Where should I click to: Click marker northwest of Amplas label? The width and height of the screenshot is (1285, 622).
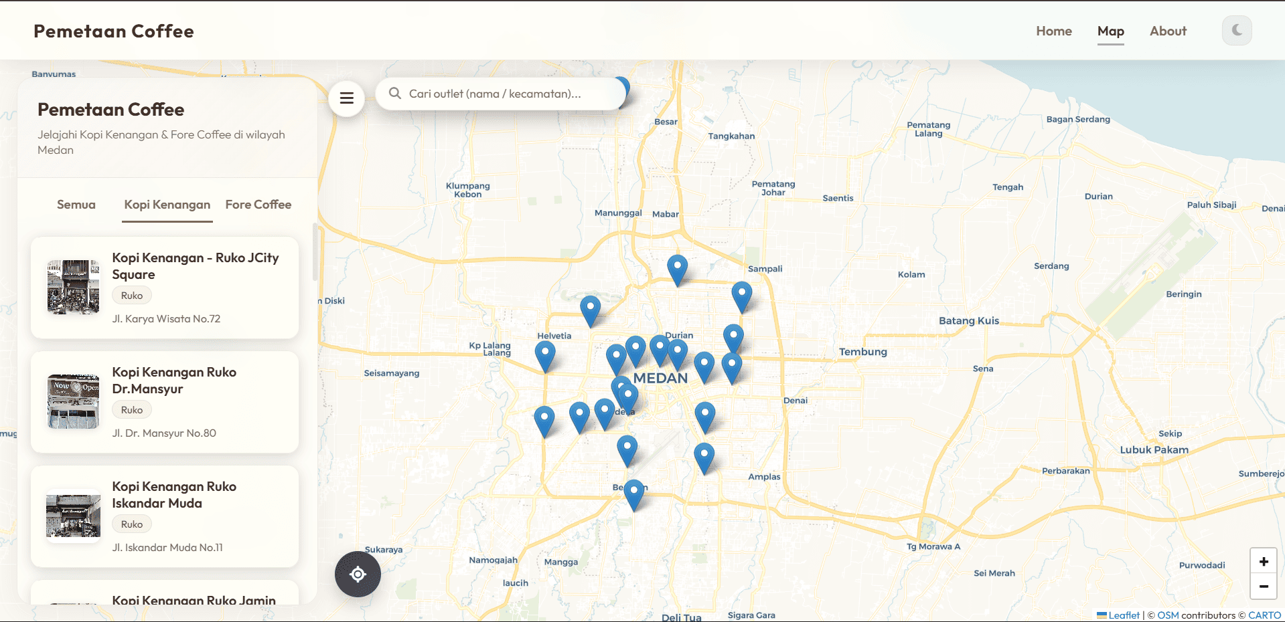pos(704,457)
